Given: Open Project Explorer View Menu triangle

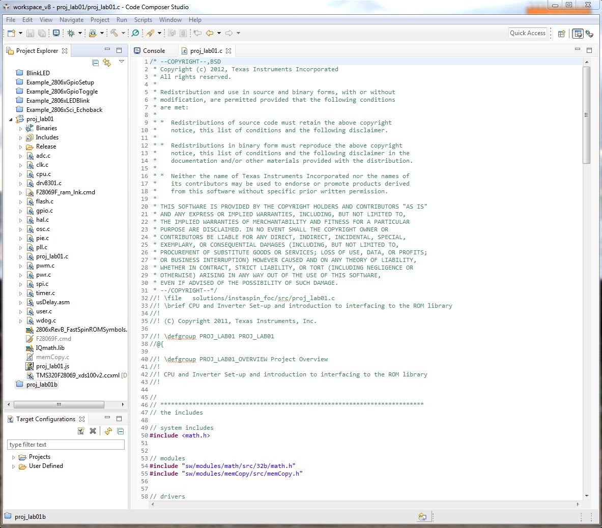Looking at the screenshot, I should 121,62.
